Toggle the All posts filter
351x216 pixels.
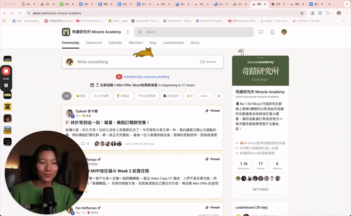pos(66,96)
